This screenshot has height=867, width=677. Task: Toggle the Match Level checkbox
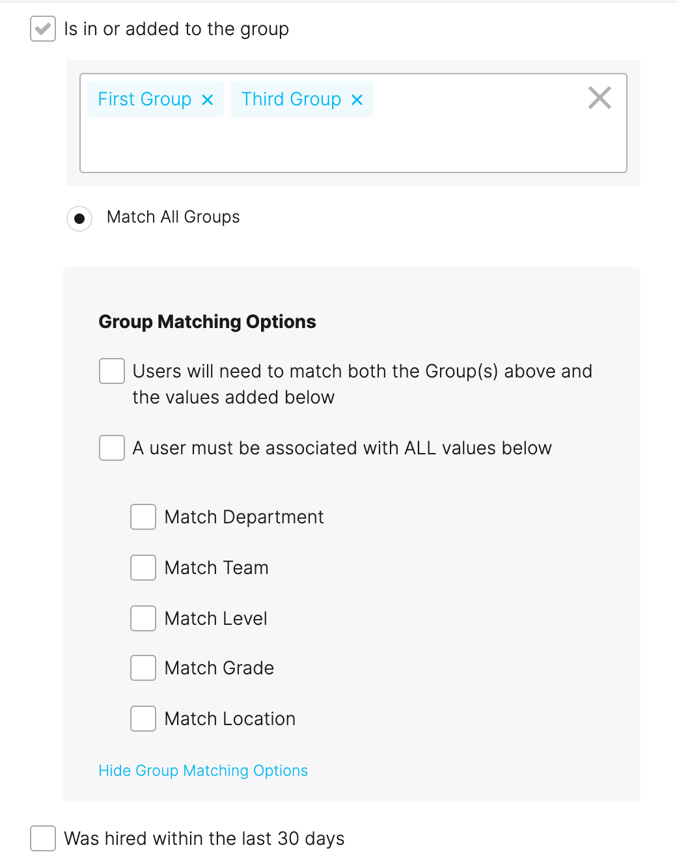click(143, 618)
